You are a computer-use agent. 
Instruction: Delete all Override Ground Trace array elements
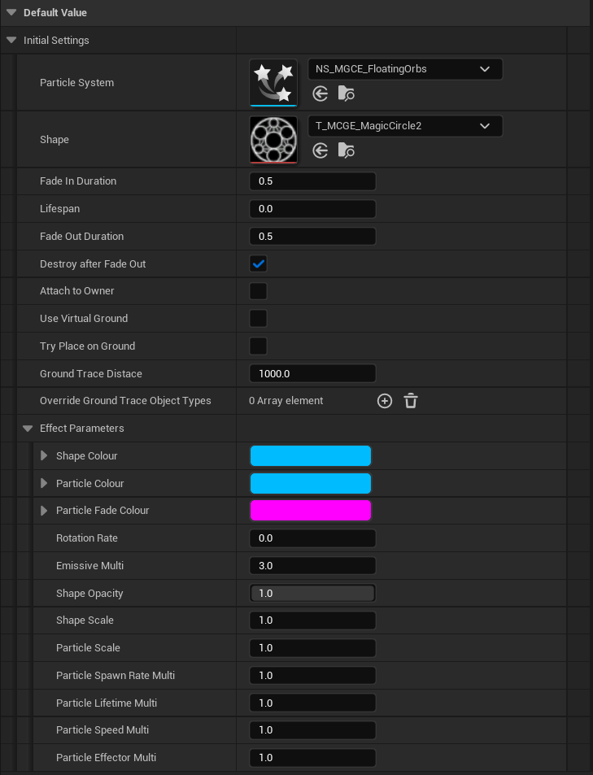pos(411,401)
